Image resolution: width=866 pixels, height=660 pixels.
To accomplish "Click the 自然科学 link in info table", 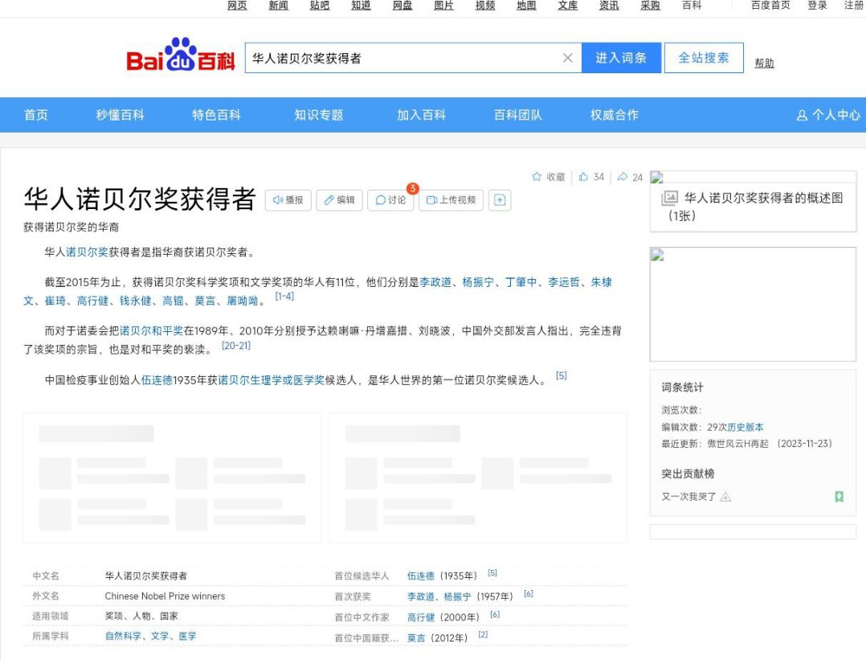I will (x=123, y=636).
